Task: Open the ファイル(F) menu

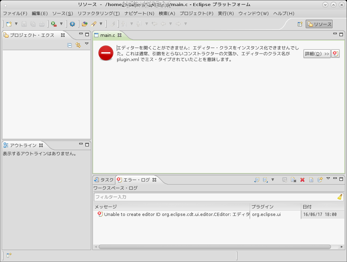Action: pos(15,14)
